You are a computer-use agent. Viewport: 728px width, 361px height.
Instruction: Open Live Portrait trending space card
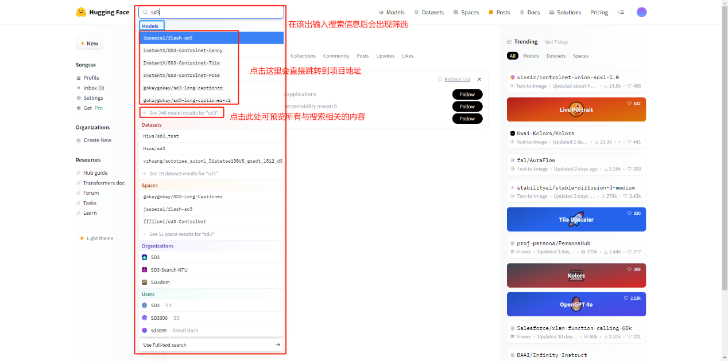tap(576, 109)
